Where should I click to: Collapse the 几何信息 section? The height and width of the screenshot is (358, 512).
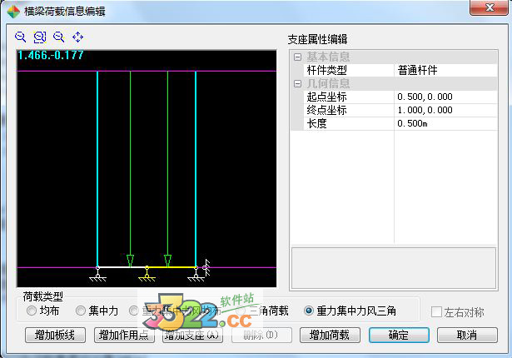tap(297, 84)
